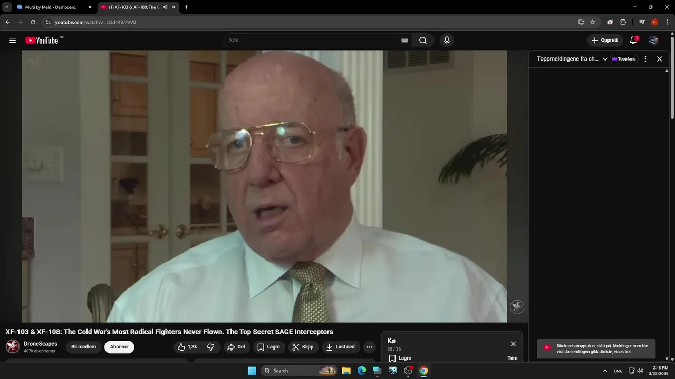Go back in browser history
Screen dimensions: 675x379
pyautogui.click(x=7, y=22)
